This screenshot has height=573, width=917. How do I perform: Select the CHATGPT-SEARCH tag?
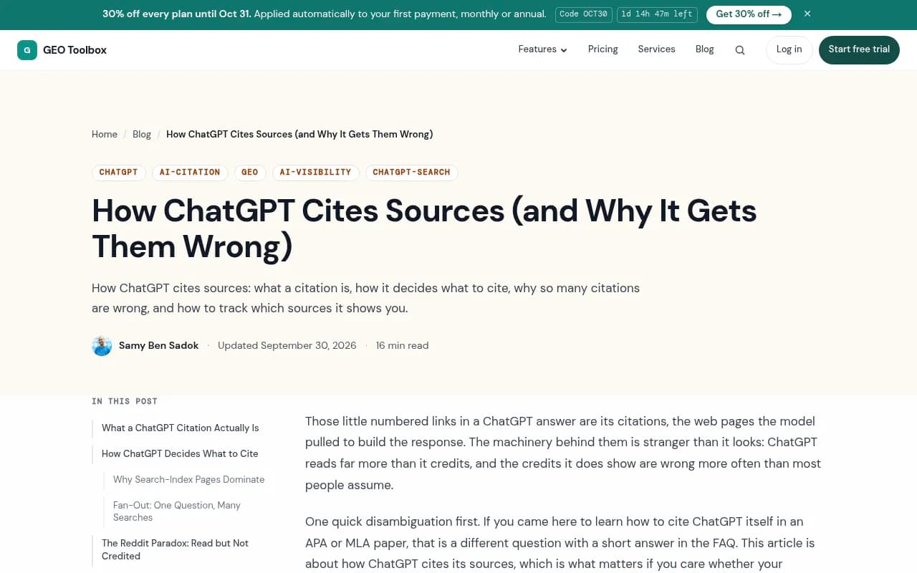(412, 173)
